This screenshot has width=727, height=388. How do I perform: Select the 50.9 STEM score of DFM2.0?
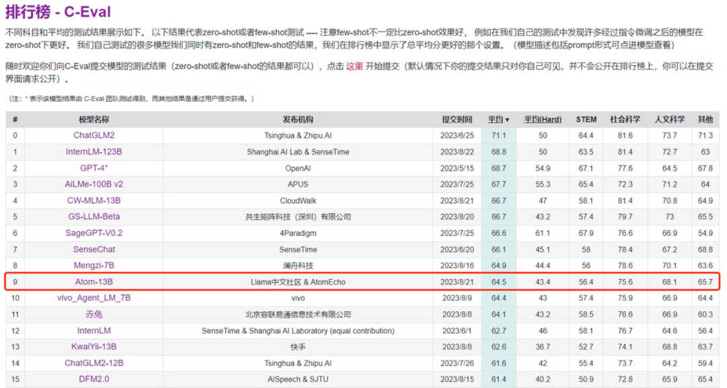pos(586,379)
